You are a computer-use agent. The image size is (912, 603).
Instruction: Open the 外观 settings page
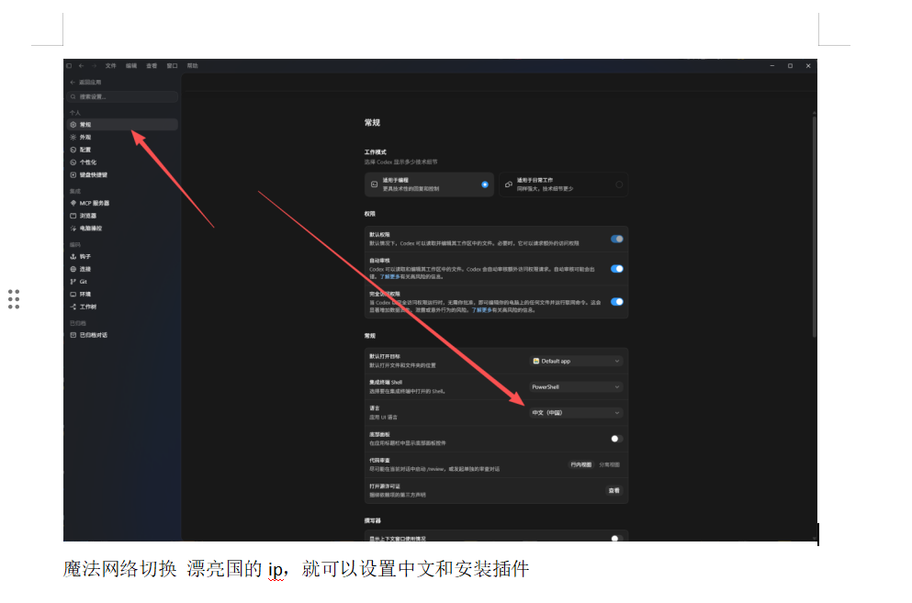(x=123, y=138)
